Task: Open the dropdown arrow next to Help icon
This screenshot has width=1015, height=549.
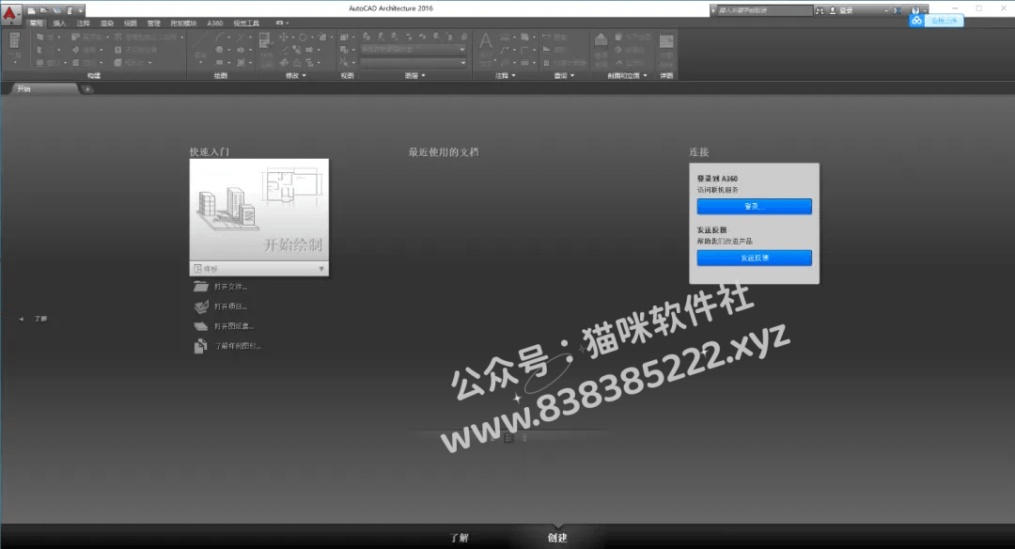Action: (925, 10)
